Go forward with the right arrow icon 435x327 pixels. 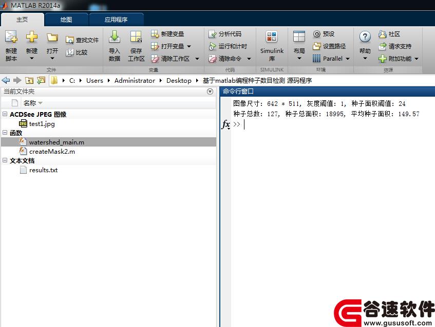point(17,81)
